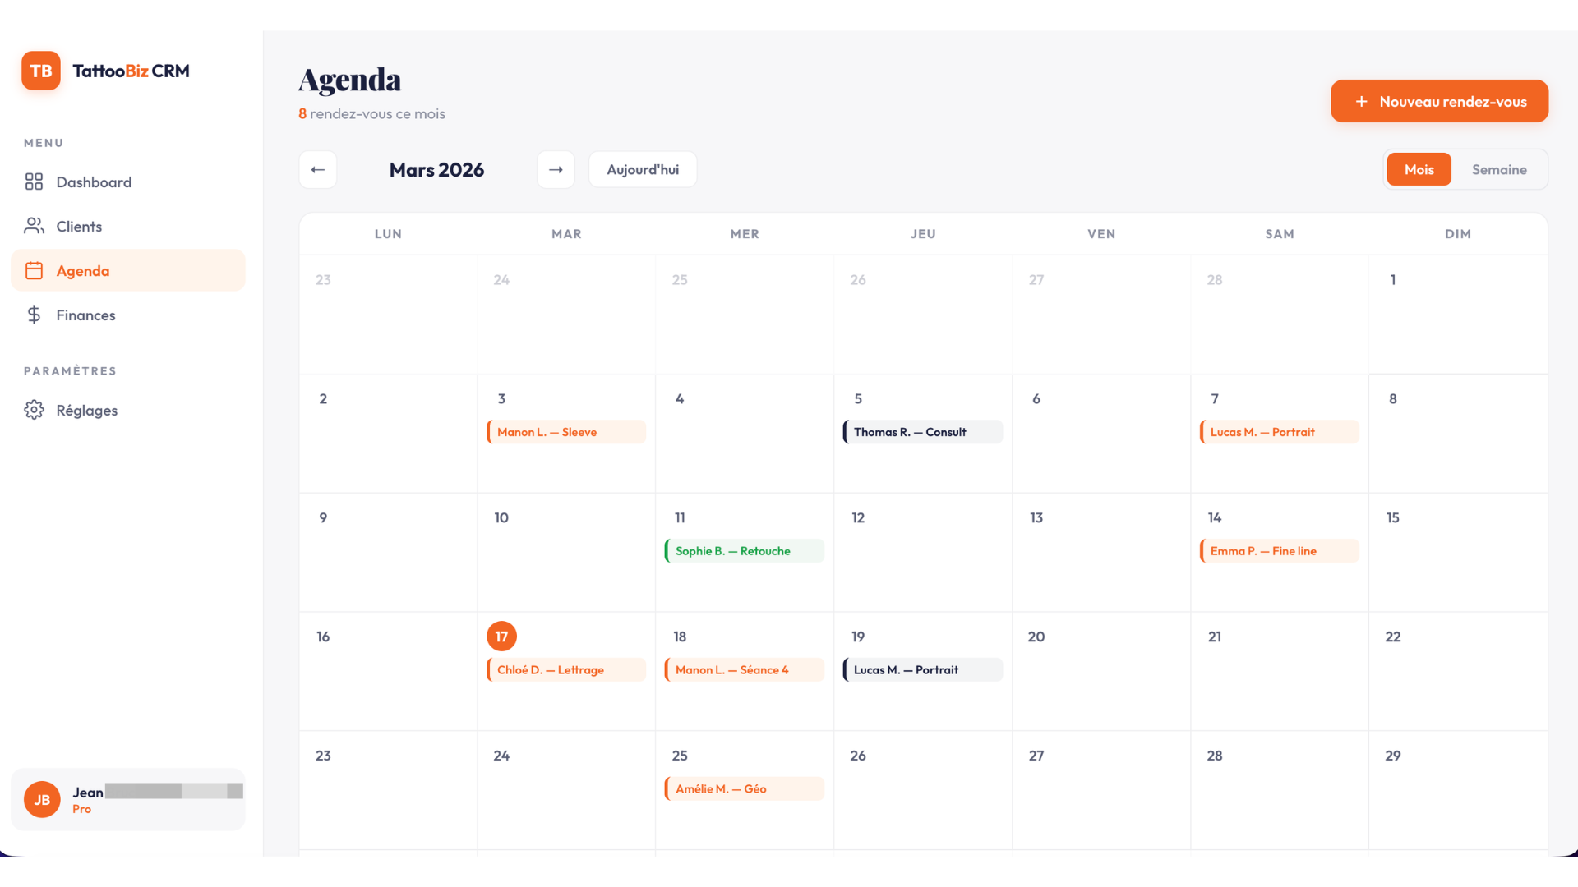Screen dimensions: 1578x887
Task: Open Amélie M. — Géo appointment
Action: click(745, 788)
